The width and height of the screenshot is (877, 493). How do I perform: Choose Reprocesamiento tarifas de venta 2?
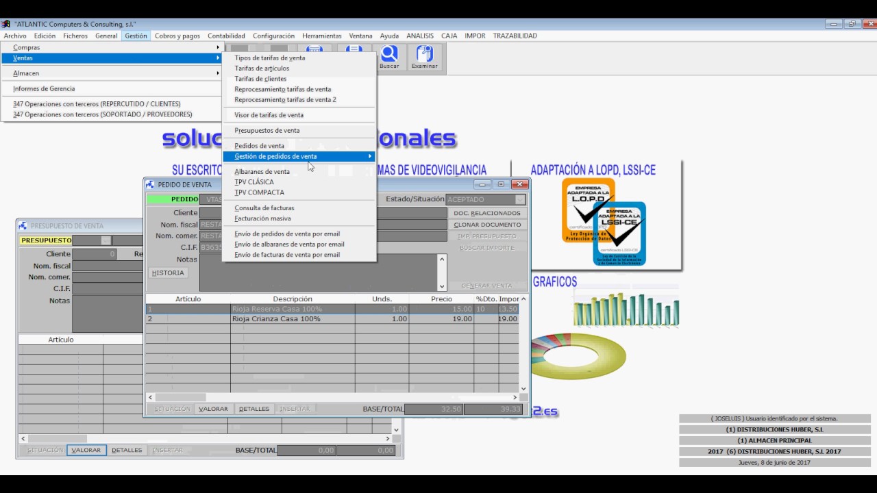click(299, 99)
